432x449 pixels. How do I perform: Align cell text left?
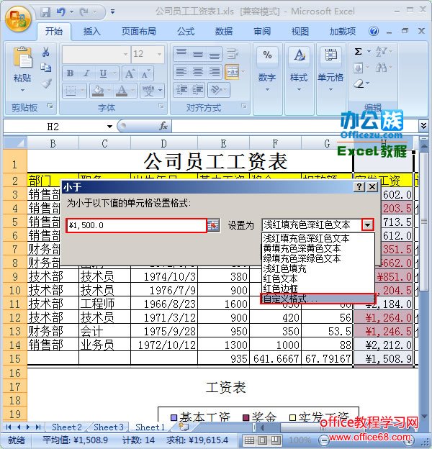181,71
